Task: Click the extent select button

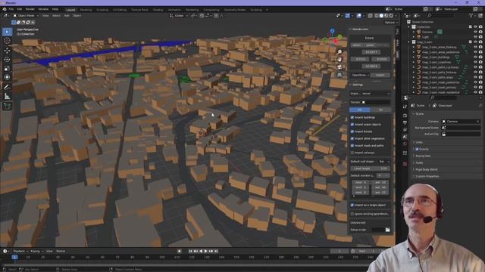Action: 357,45
